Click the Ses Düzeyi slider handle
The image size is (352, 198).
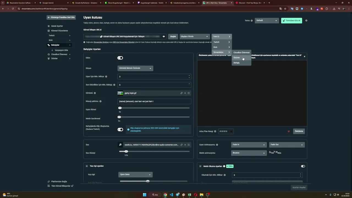pyautogui.click(x=126, y=152)
